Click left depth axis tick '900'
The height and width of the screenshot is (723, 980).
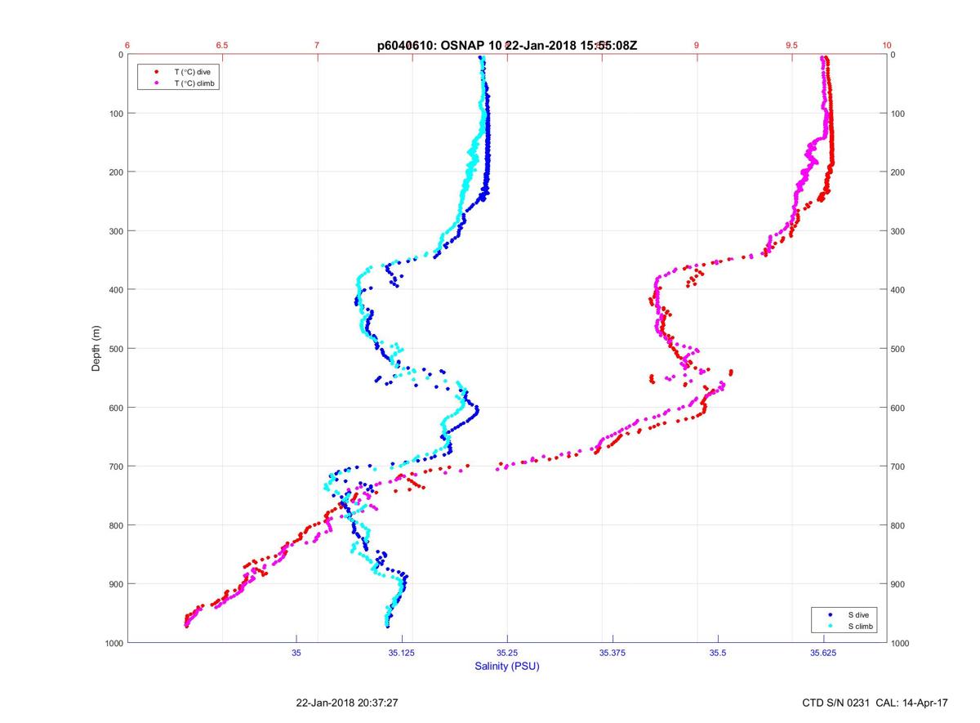(x=116, y=584)
